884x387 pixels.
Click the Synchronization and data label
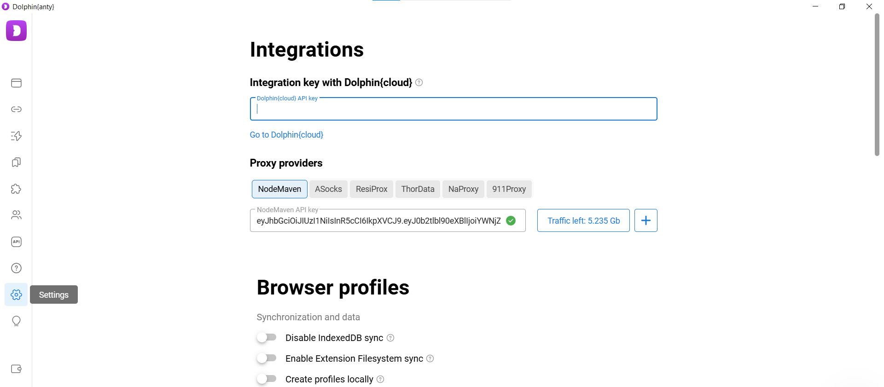308,317
